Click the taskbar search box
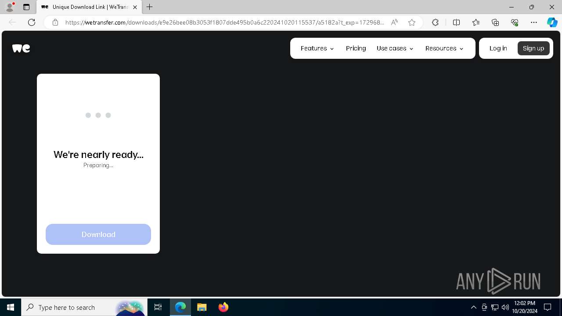This screenshot has height=316, width=562. [83, 307]
